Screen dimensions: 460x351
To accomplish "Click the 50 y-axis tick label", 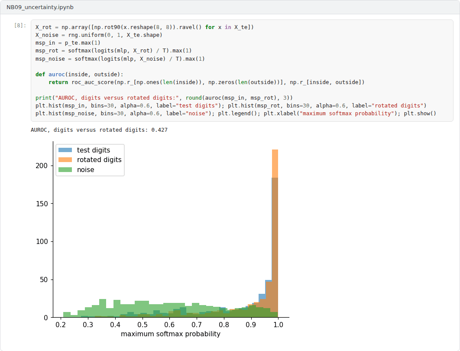I will point(43,279).
